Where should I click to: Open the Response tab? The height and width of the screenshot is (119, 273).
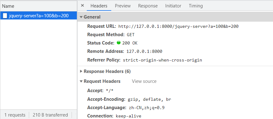click(148, 6)
